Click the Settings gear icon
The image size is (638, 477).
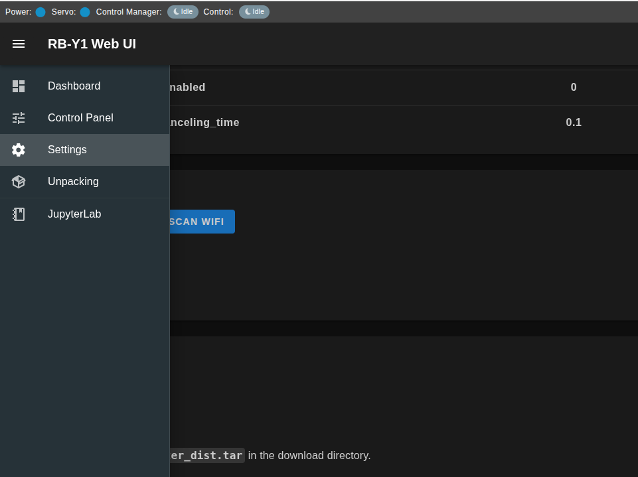pyautogui.click(x=19, y=150)
